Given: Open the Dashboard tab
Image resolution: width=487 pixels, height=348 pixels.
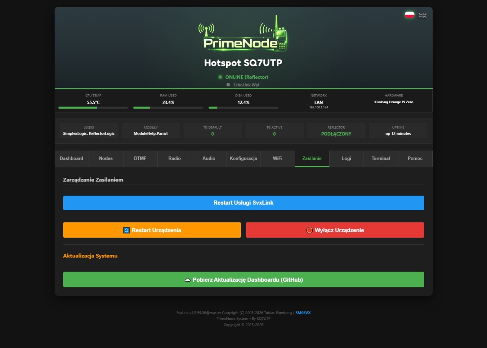Looking at the screenshot, I should 71,159.
